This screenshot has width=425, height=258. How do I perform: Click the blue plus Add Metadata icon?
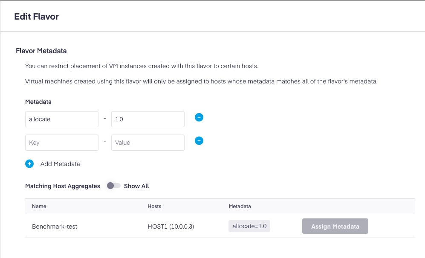coord(29,164)
